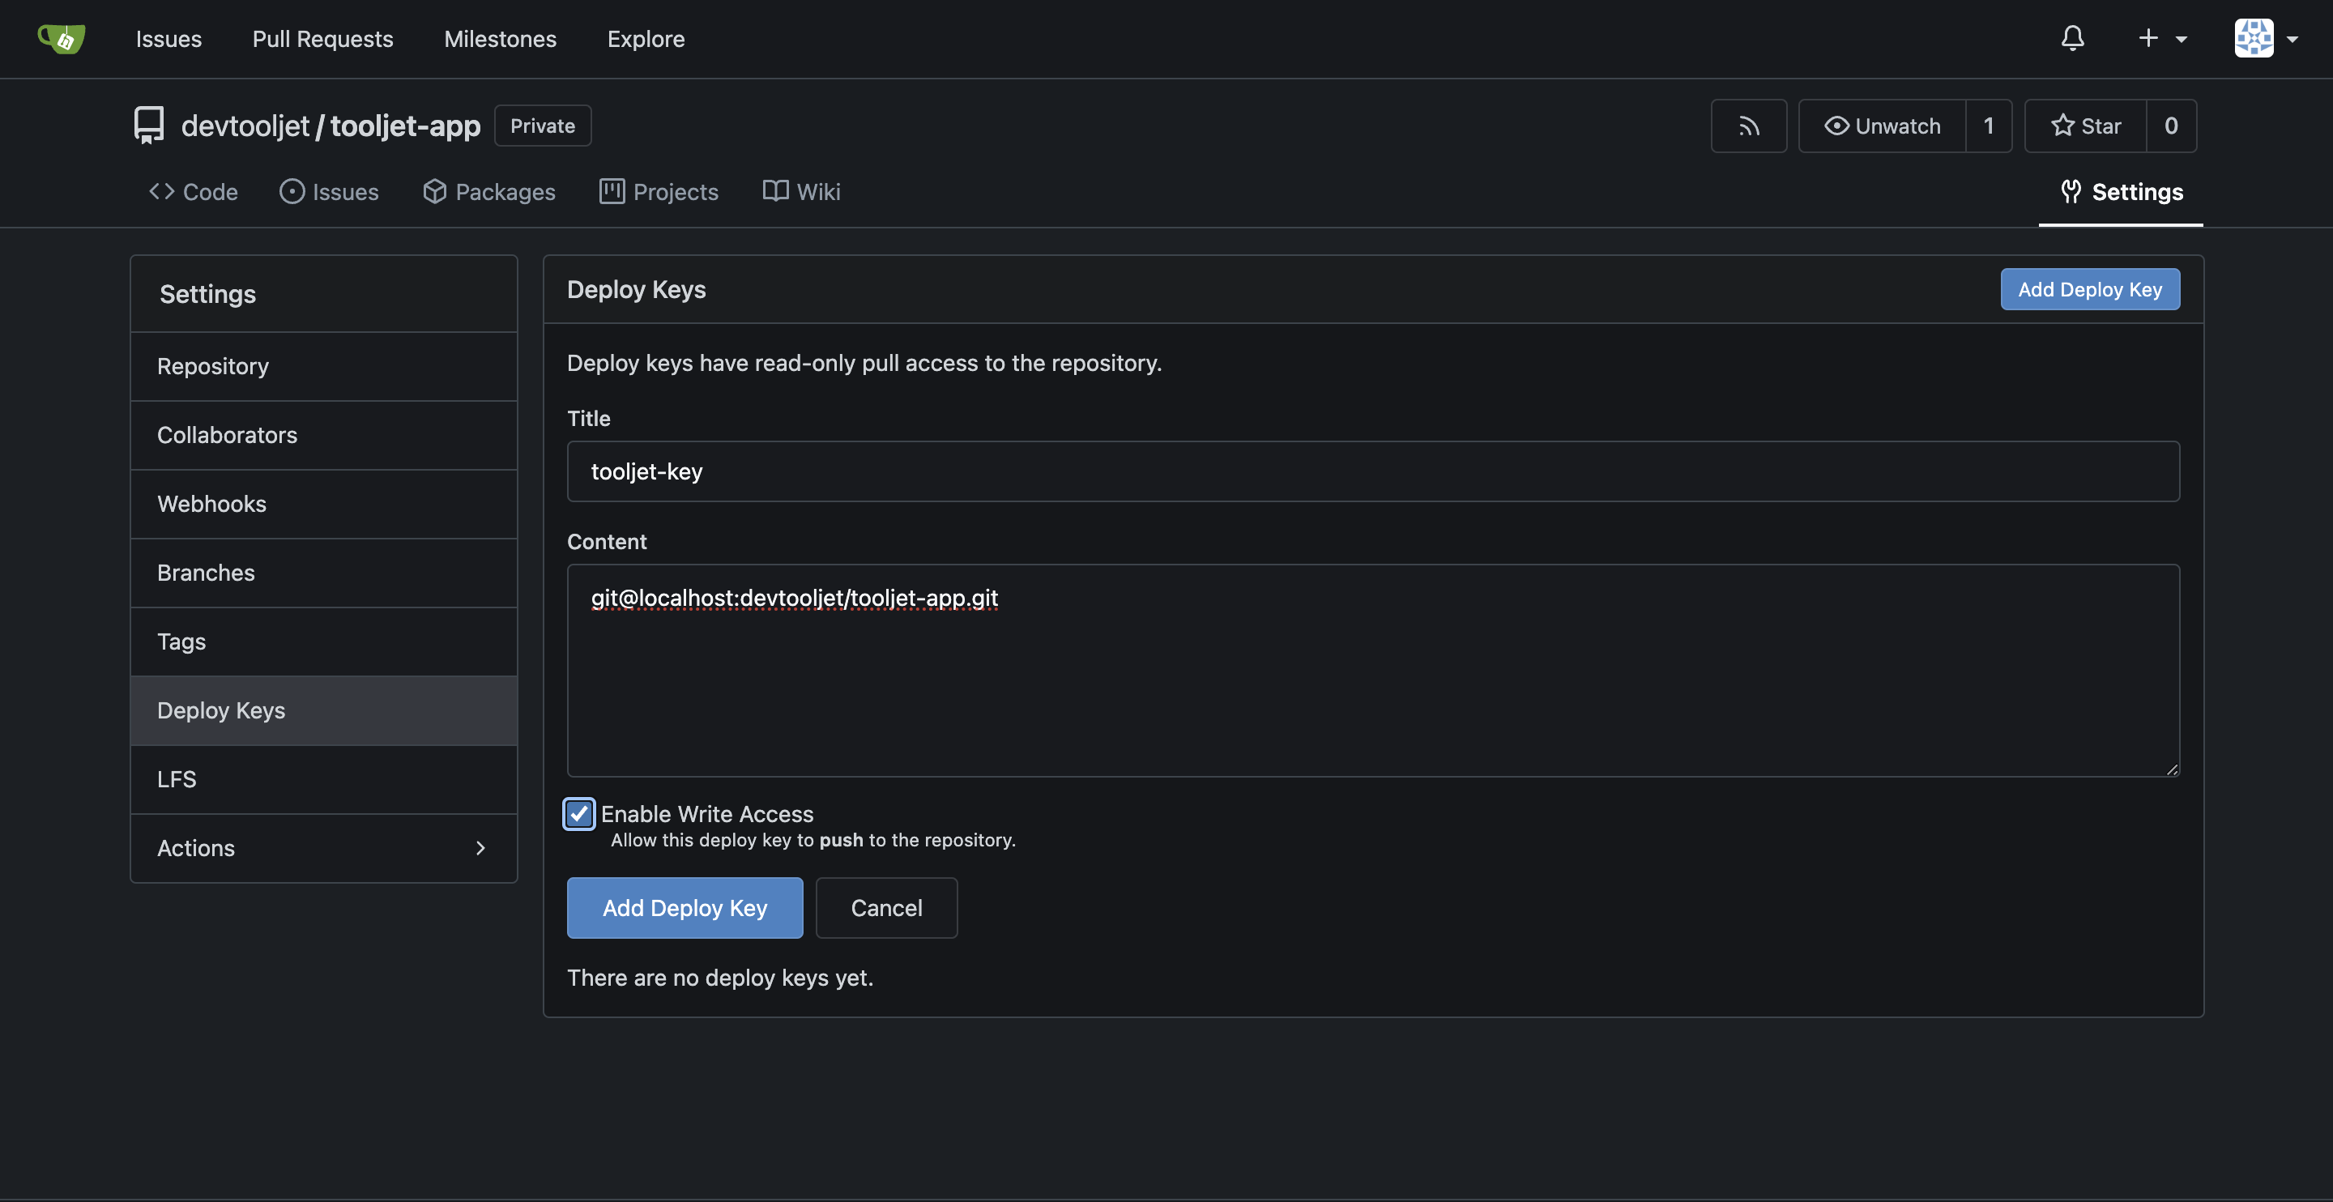This screenshot has width=2333, height=1202.
Task: Click the Gitea logo home icon
Action: tap(62, 38)
